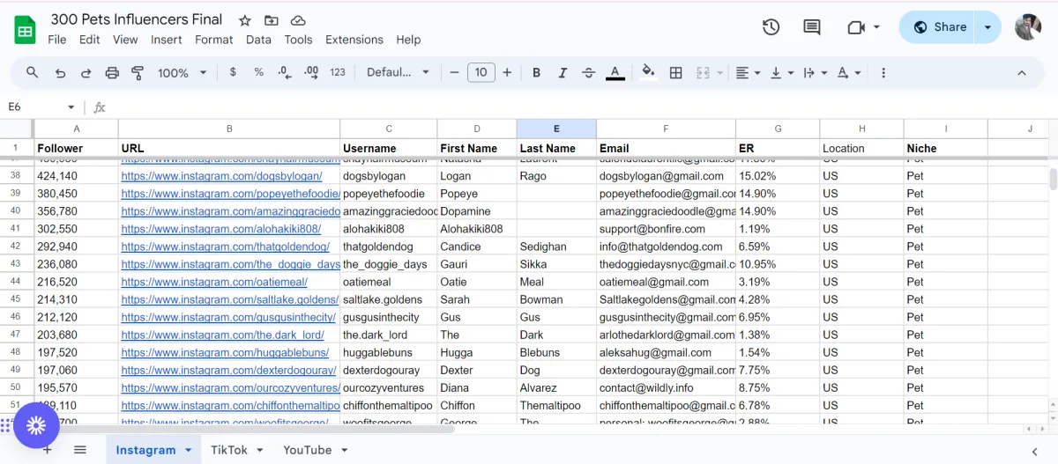Open more number formats 123 menu
This screenshot has height=464, width=1058.
click(x=338, y=72)
